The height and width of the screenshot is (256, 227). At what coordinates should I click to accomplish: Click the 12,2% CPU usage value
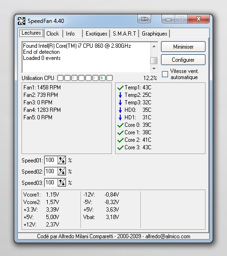150,78
